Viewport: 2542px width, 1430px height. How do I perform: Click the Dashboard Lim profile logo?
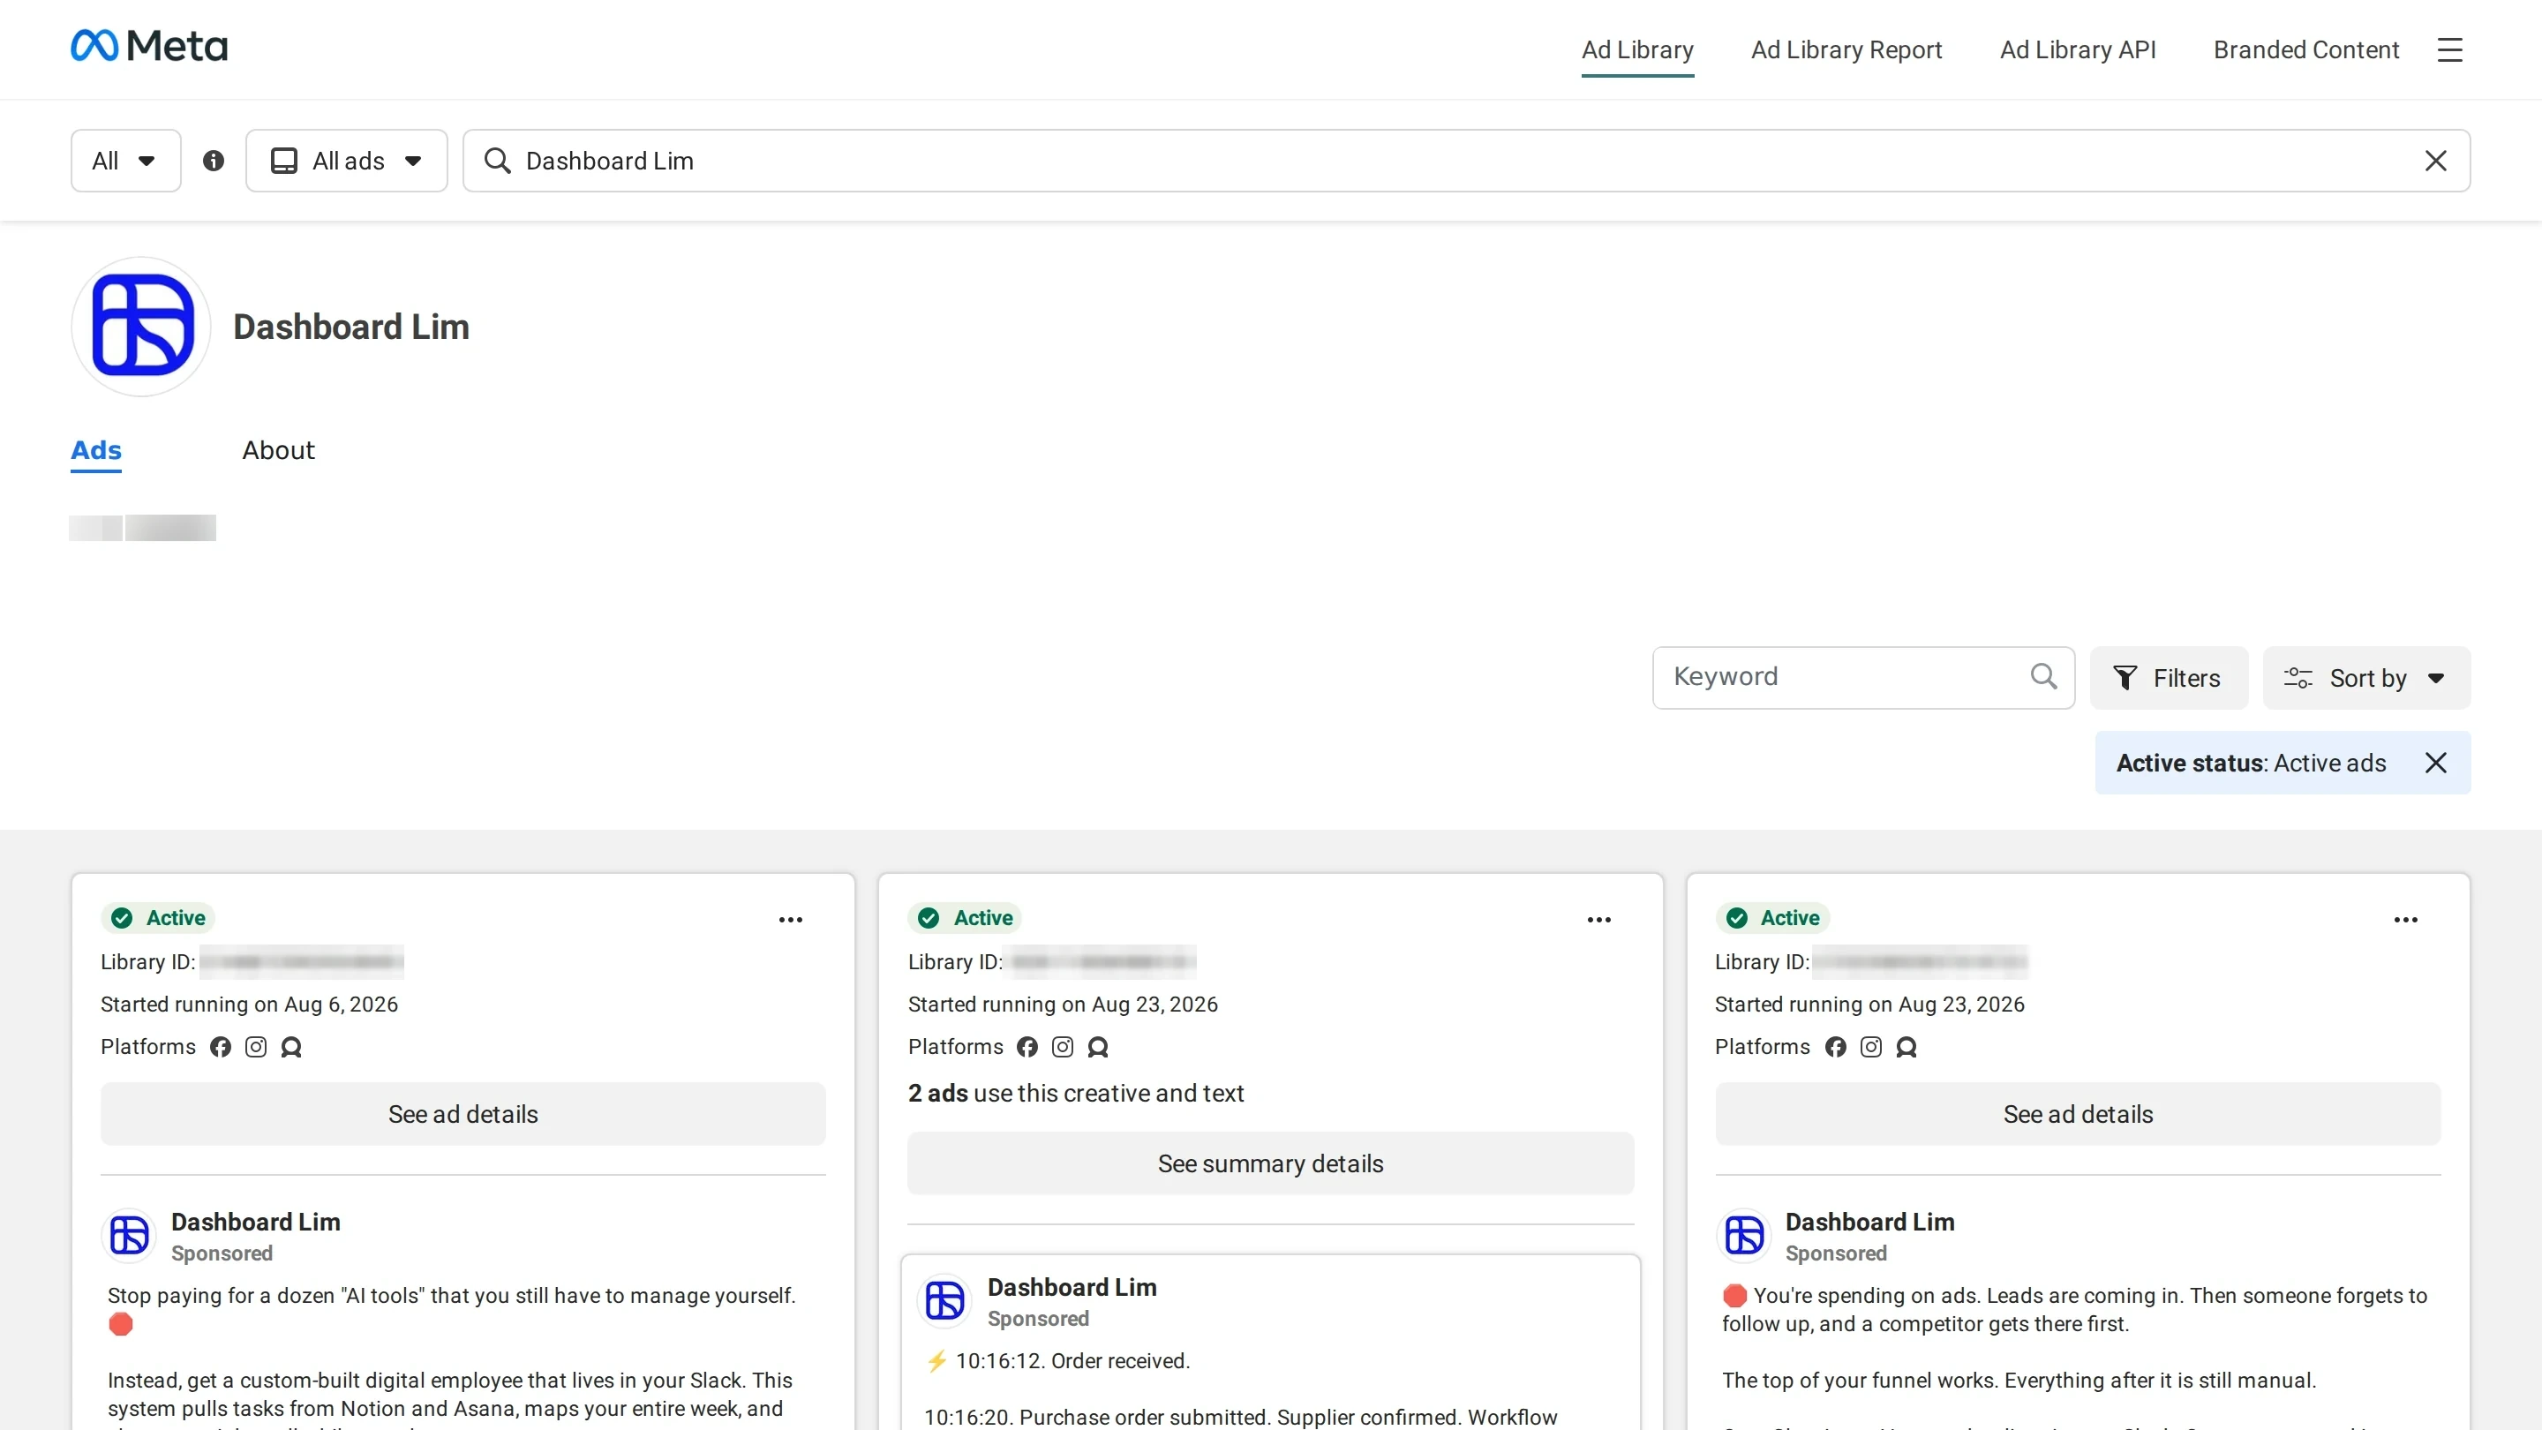point(141,327)
